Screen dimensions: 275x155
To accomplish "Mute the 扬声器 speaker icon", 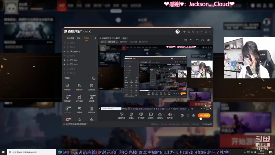I will (169, 115).
